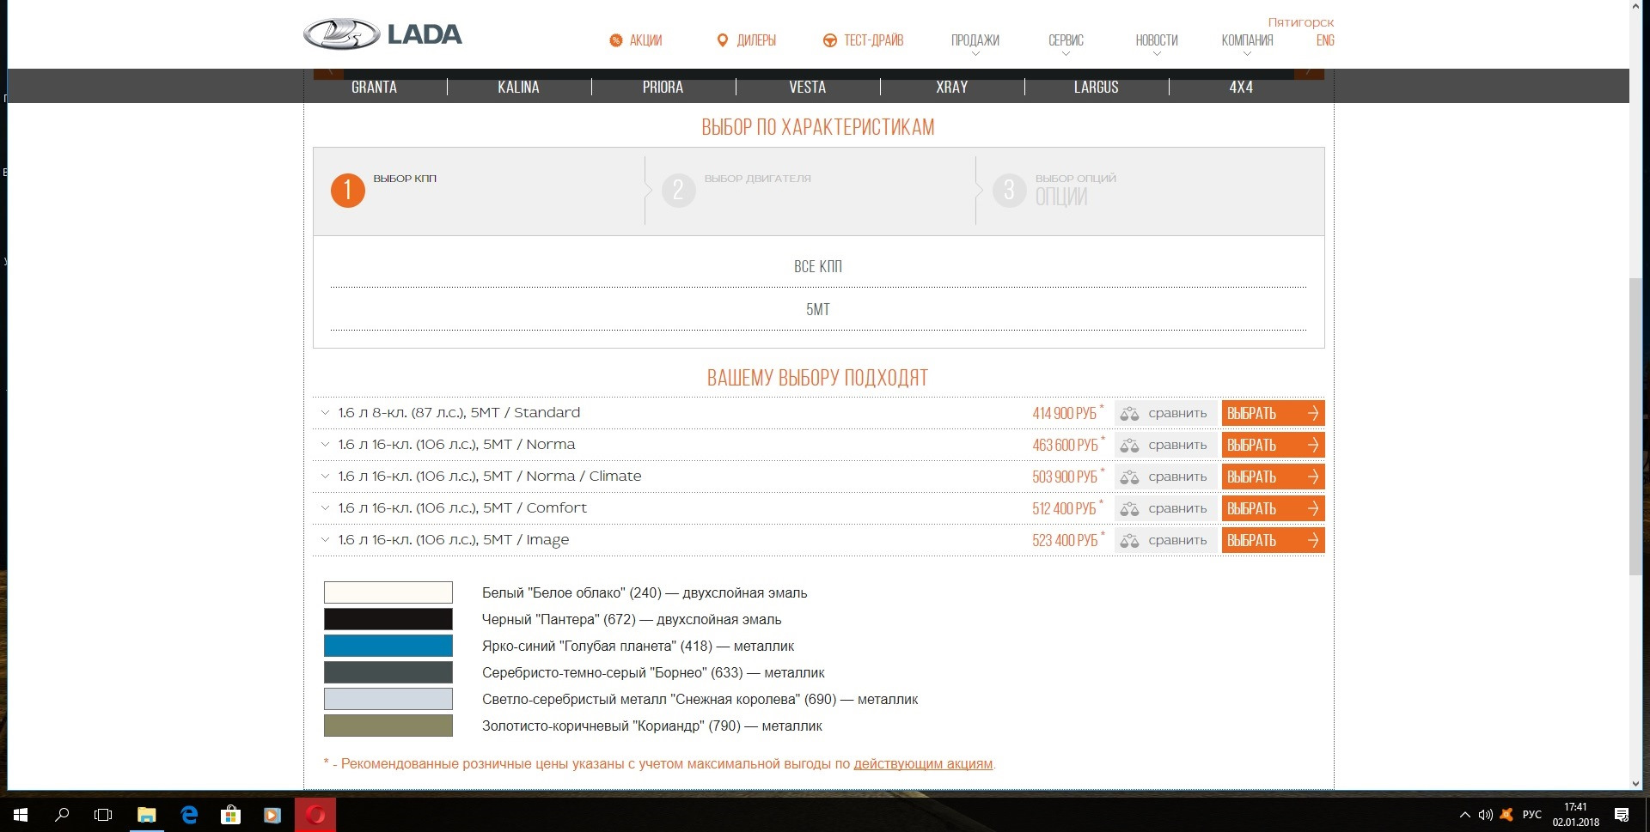Open Microsoft Store from taskbar
The height and width of the screenshot is (832, 1650).
pyautogui.click(x=230, y=815)
